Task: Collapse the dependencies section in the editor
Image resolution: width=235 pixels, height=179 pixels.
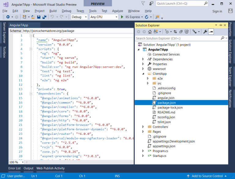Action: pos(31,94)
